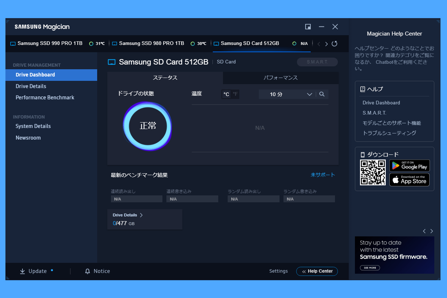Collapse the Help Center panel

coord(317,271)
